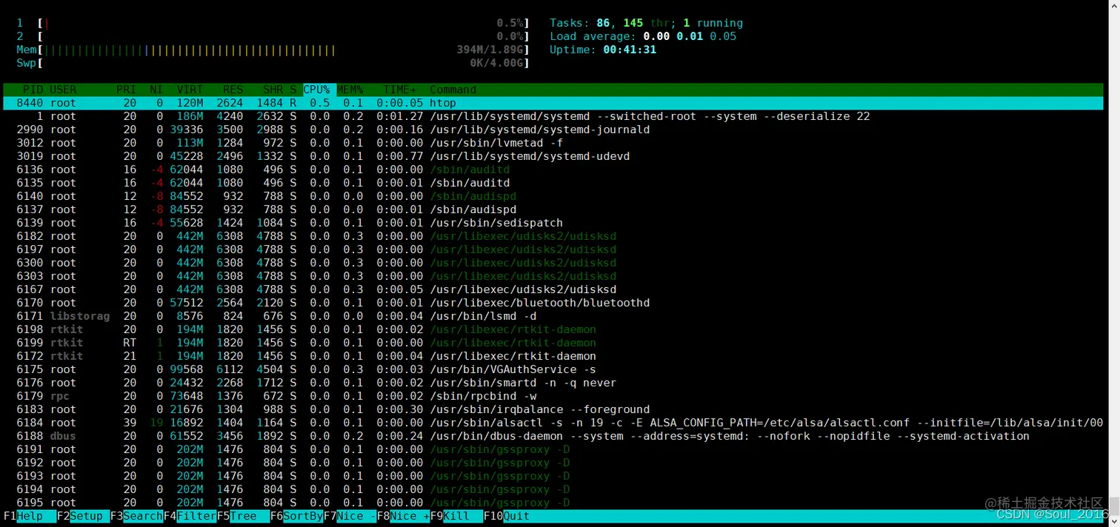Switch to F5 Tree view
1120x527 pixels.
[243, 516]
